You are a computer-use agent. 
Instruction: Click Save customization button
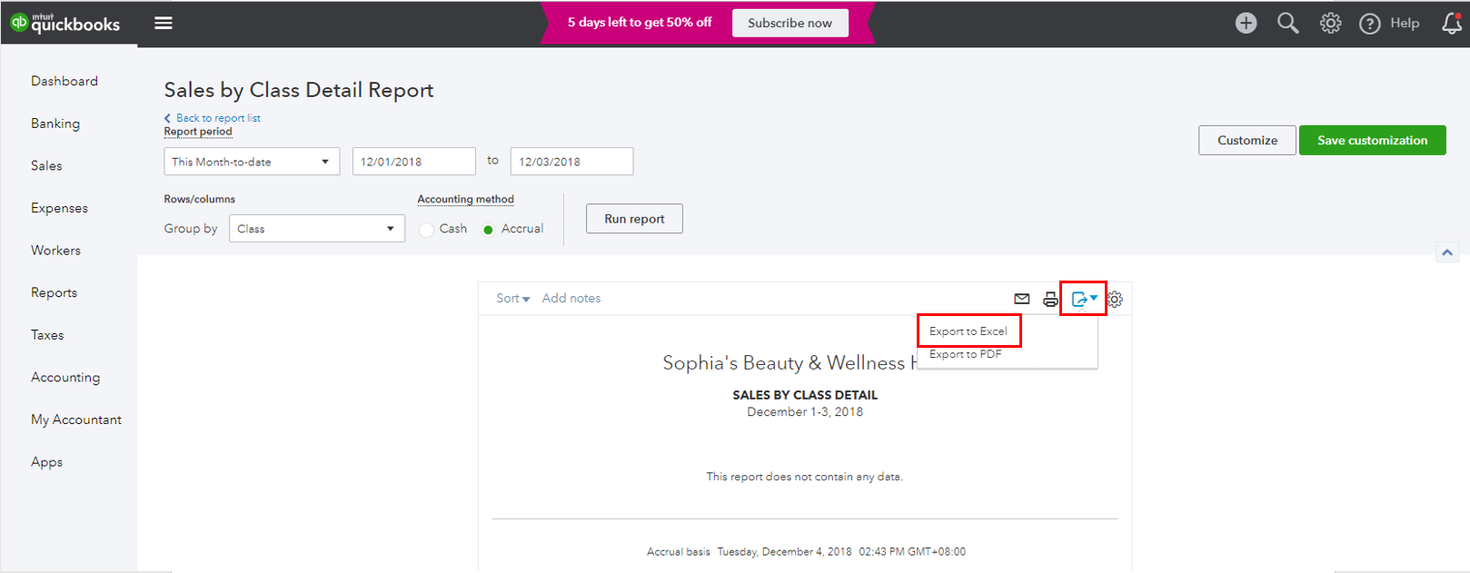pyautogui.click(x=1373, y=140)
